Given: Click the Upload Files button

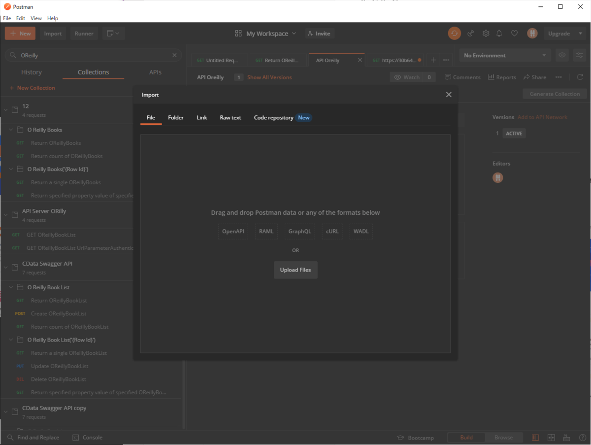Looking at the screenshot, I should 295,270.
